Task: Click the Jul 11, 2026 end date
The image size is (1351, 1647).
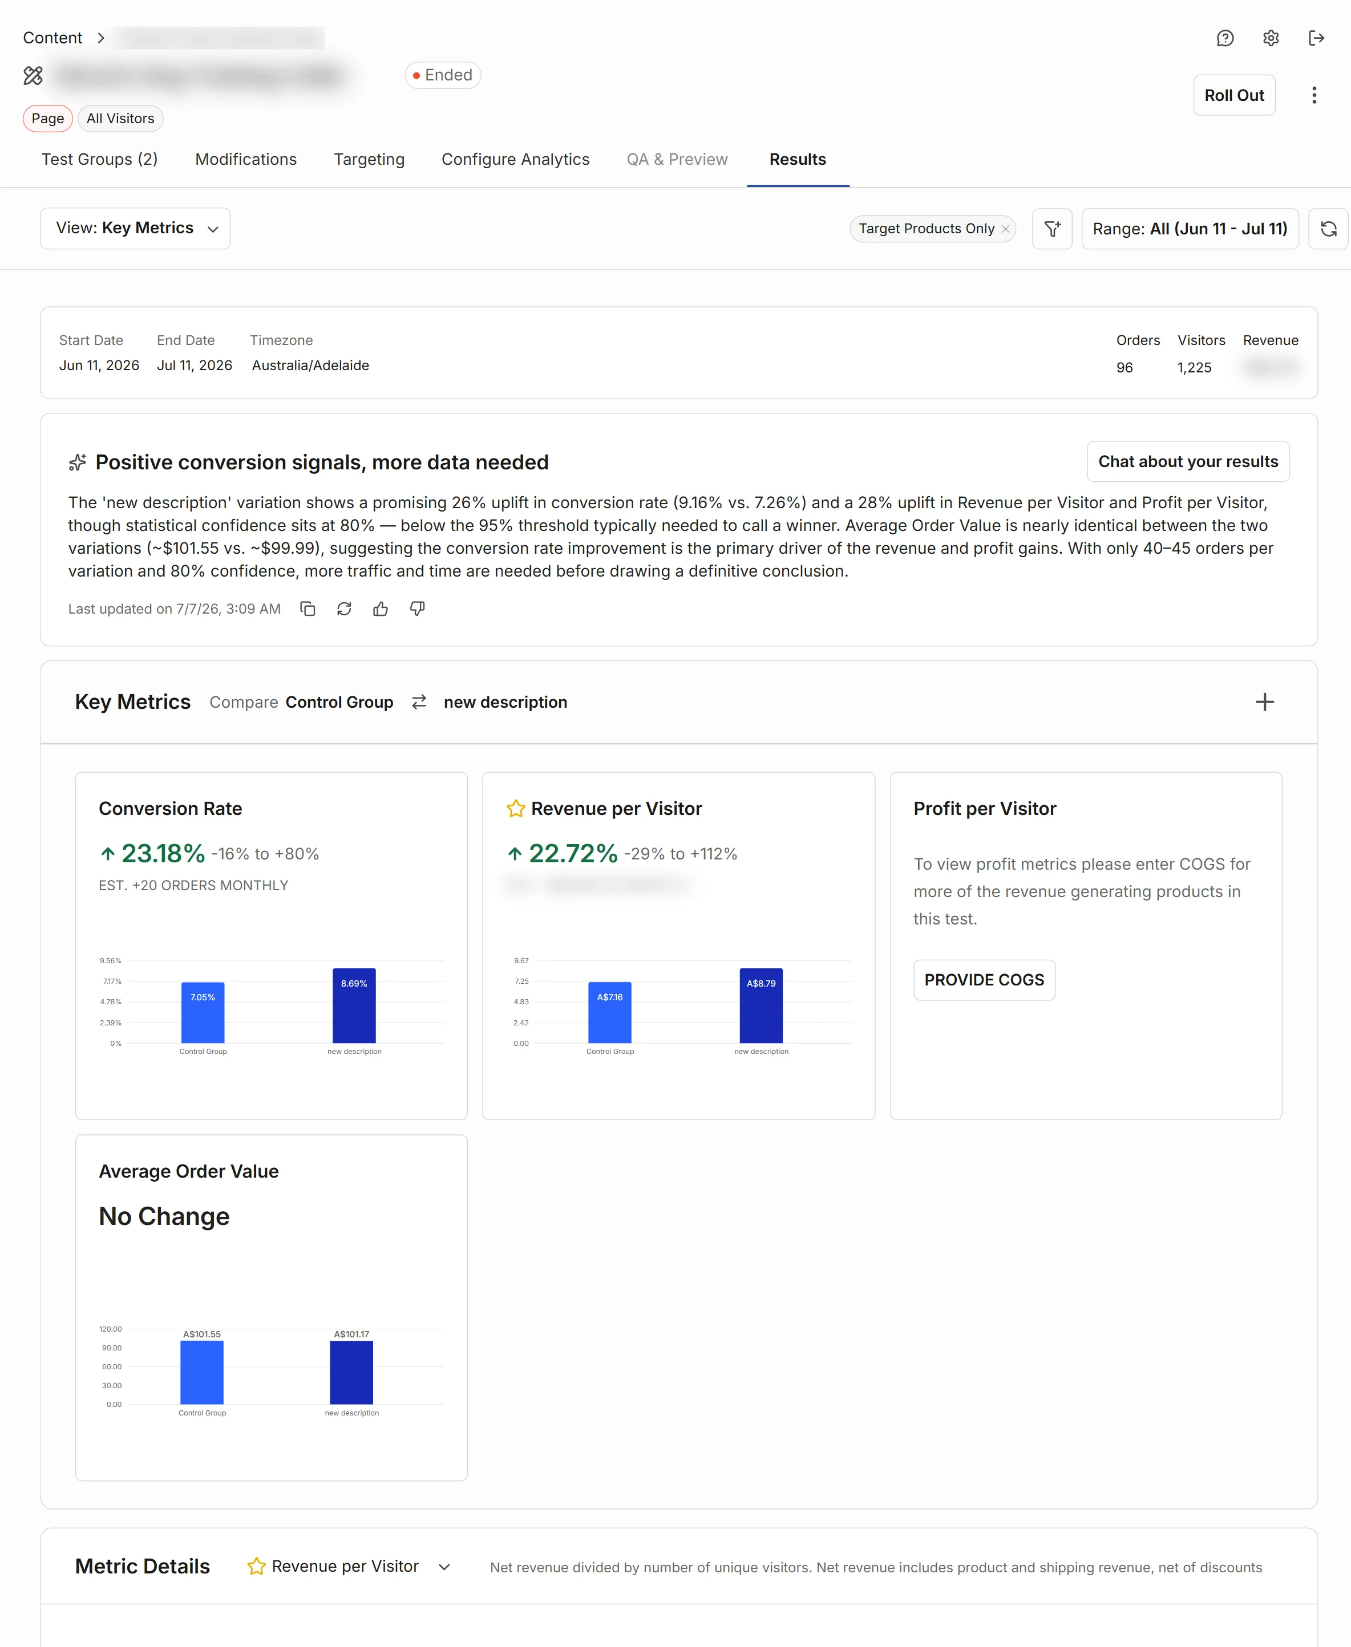Action: coord(195,365)
